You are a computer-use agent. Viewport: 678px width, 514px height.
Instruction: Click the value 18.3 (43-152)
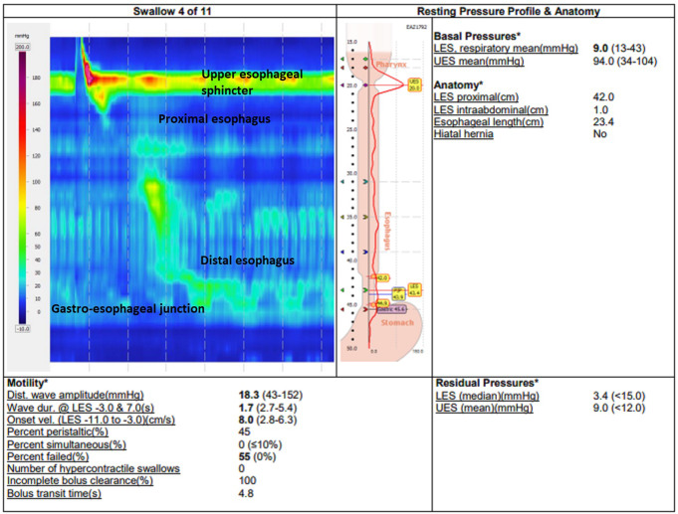pos(271,395)
